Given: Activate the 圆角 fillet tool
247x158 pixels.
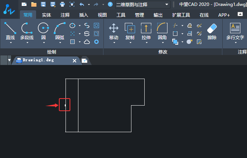Looking at the screenshot, I should click(x=162, y=31).
